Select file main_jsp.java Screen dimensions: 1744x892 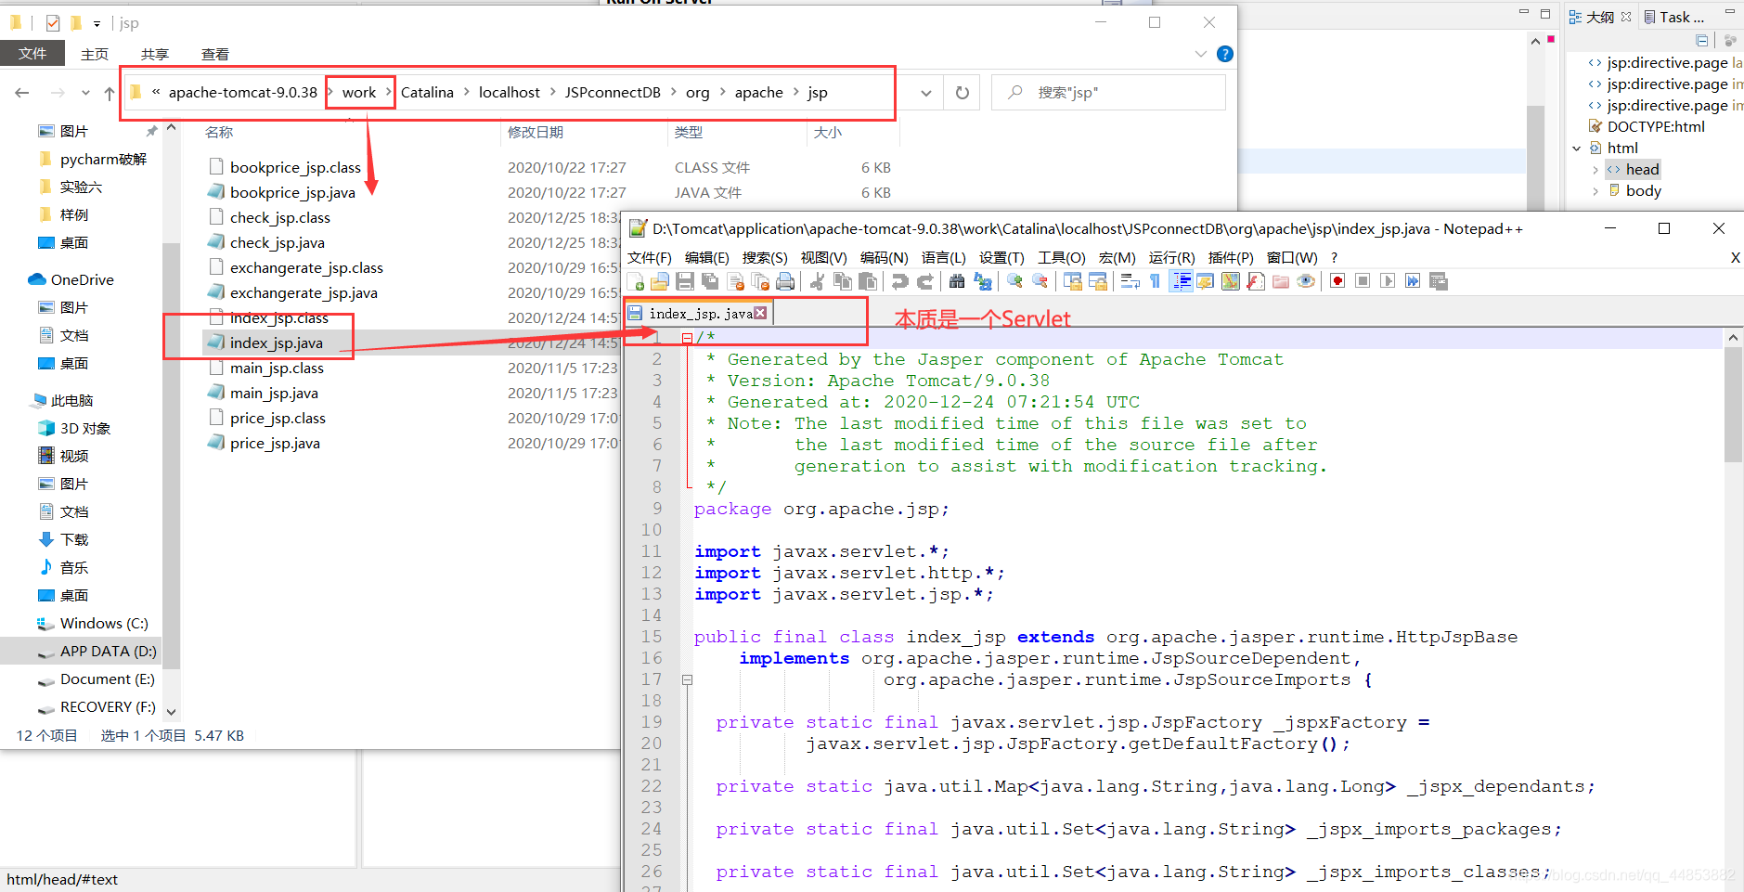click(x=274, y=393)
